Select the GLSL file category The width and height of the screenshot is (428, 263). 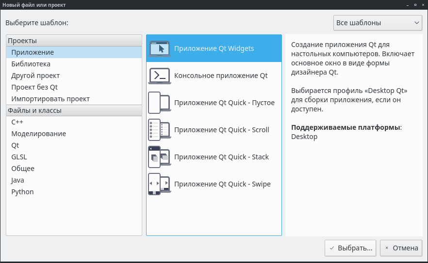pyautogui.click(x=19, y=157)
